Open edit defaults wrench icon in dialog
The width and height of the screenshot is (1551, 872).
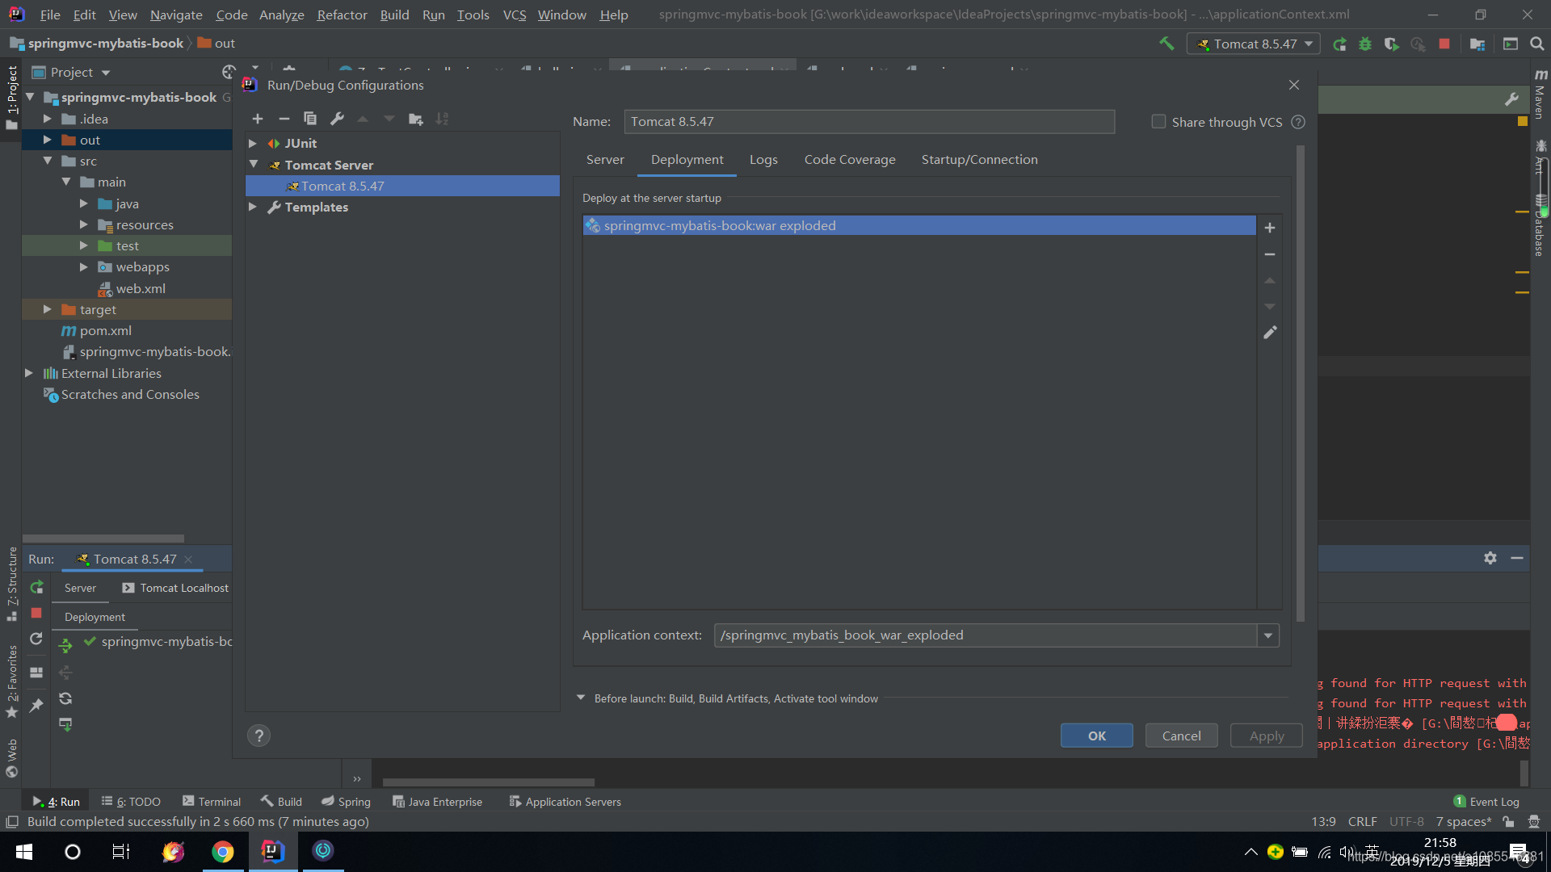point(337,119)
